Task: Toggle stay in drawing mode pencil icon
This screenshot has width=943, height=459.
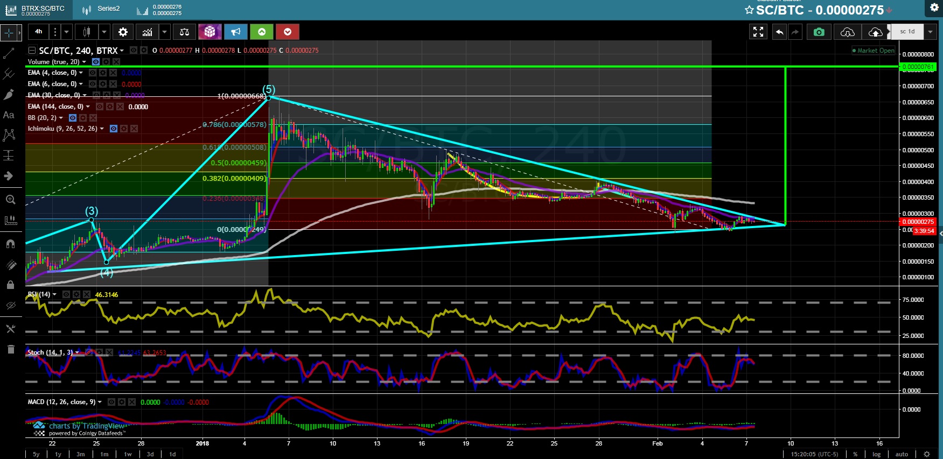Action: 10,264
